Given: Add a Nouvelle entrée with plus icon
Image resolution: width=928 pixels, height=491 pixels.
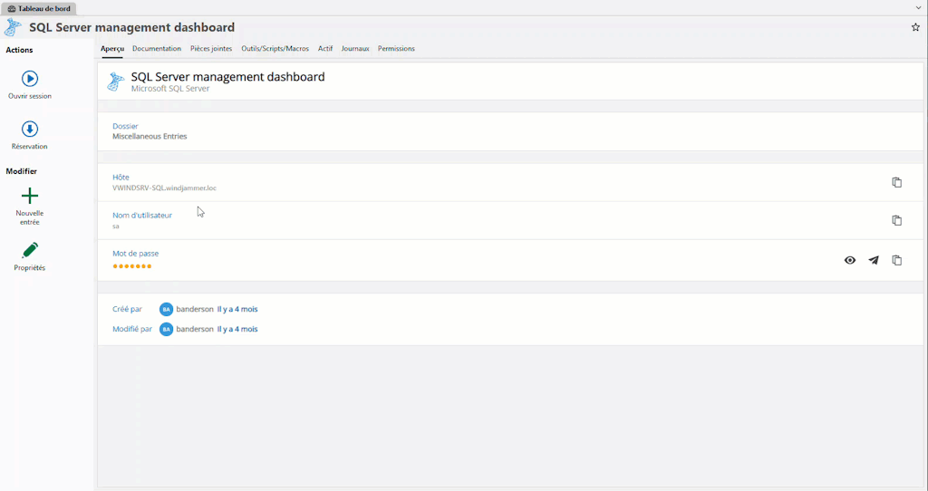Looking at the screenshot, I should (x=30, y=196).
